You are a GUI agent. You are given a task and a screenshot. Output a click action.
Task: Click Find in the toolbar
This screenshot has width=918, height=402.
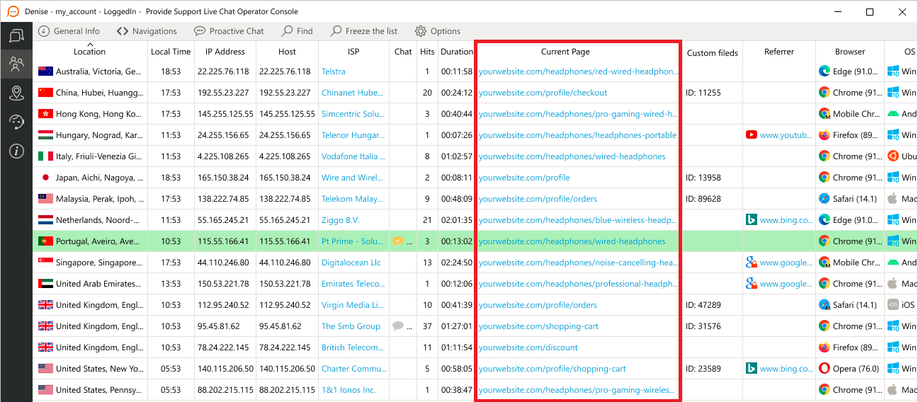tap(297, 31)
